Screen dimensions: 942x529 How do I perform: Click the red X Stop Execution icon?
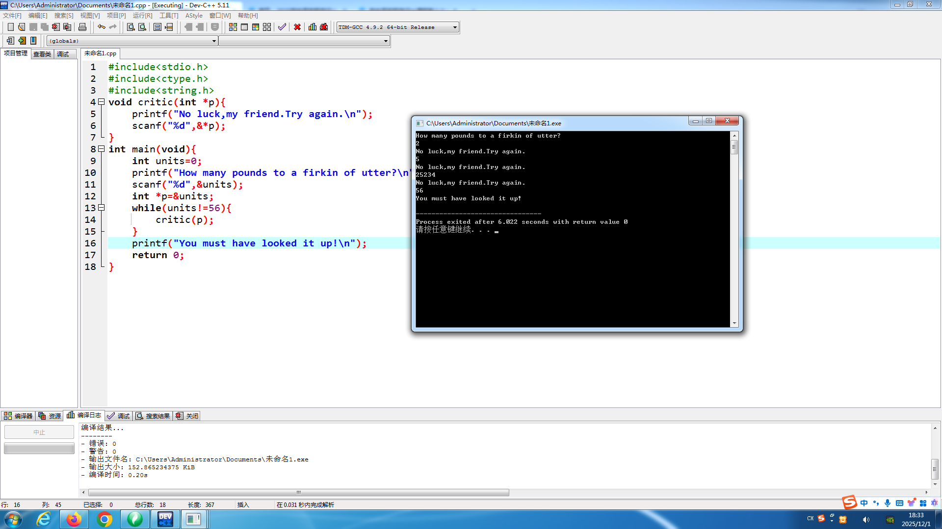[x=297, y=27]
